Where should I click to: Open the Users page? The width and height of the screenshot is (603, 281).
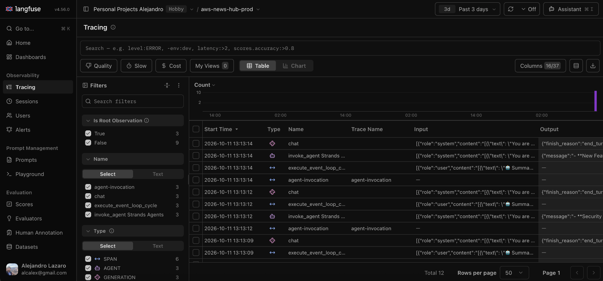[38, 115]
